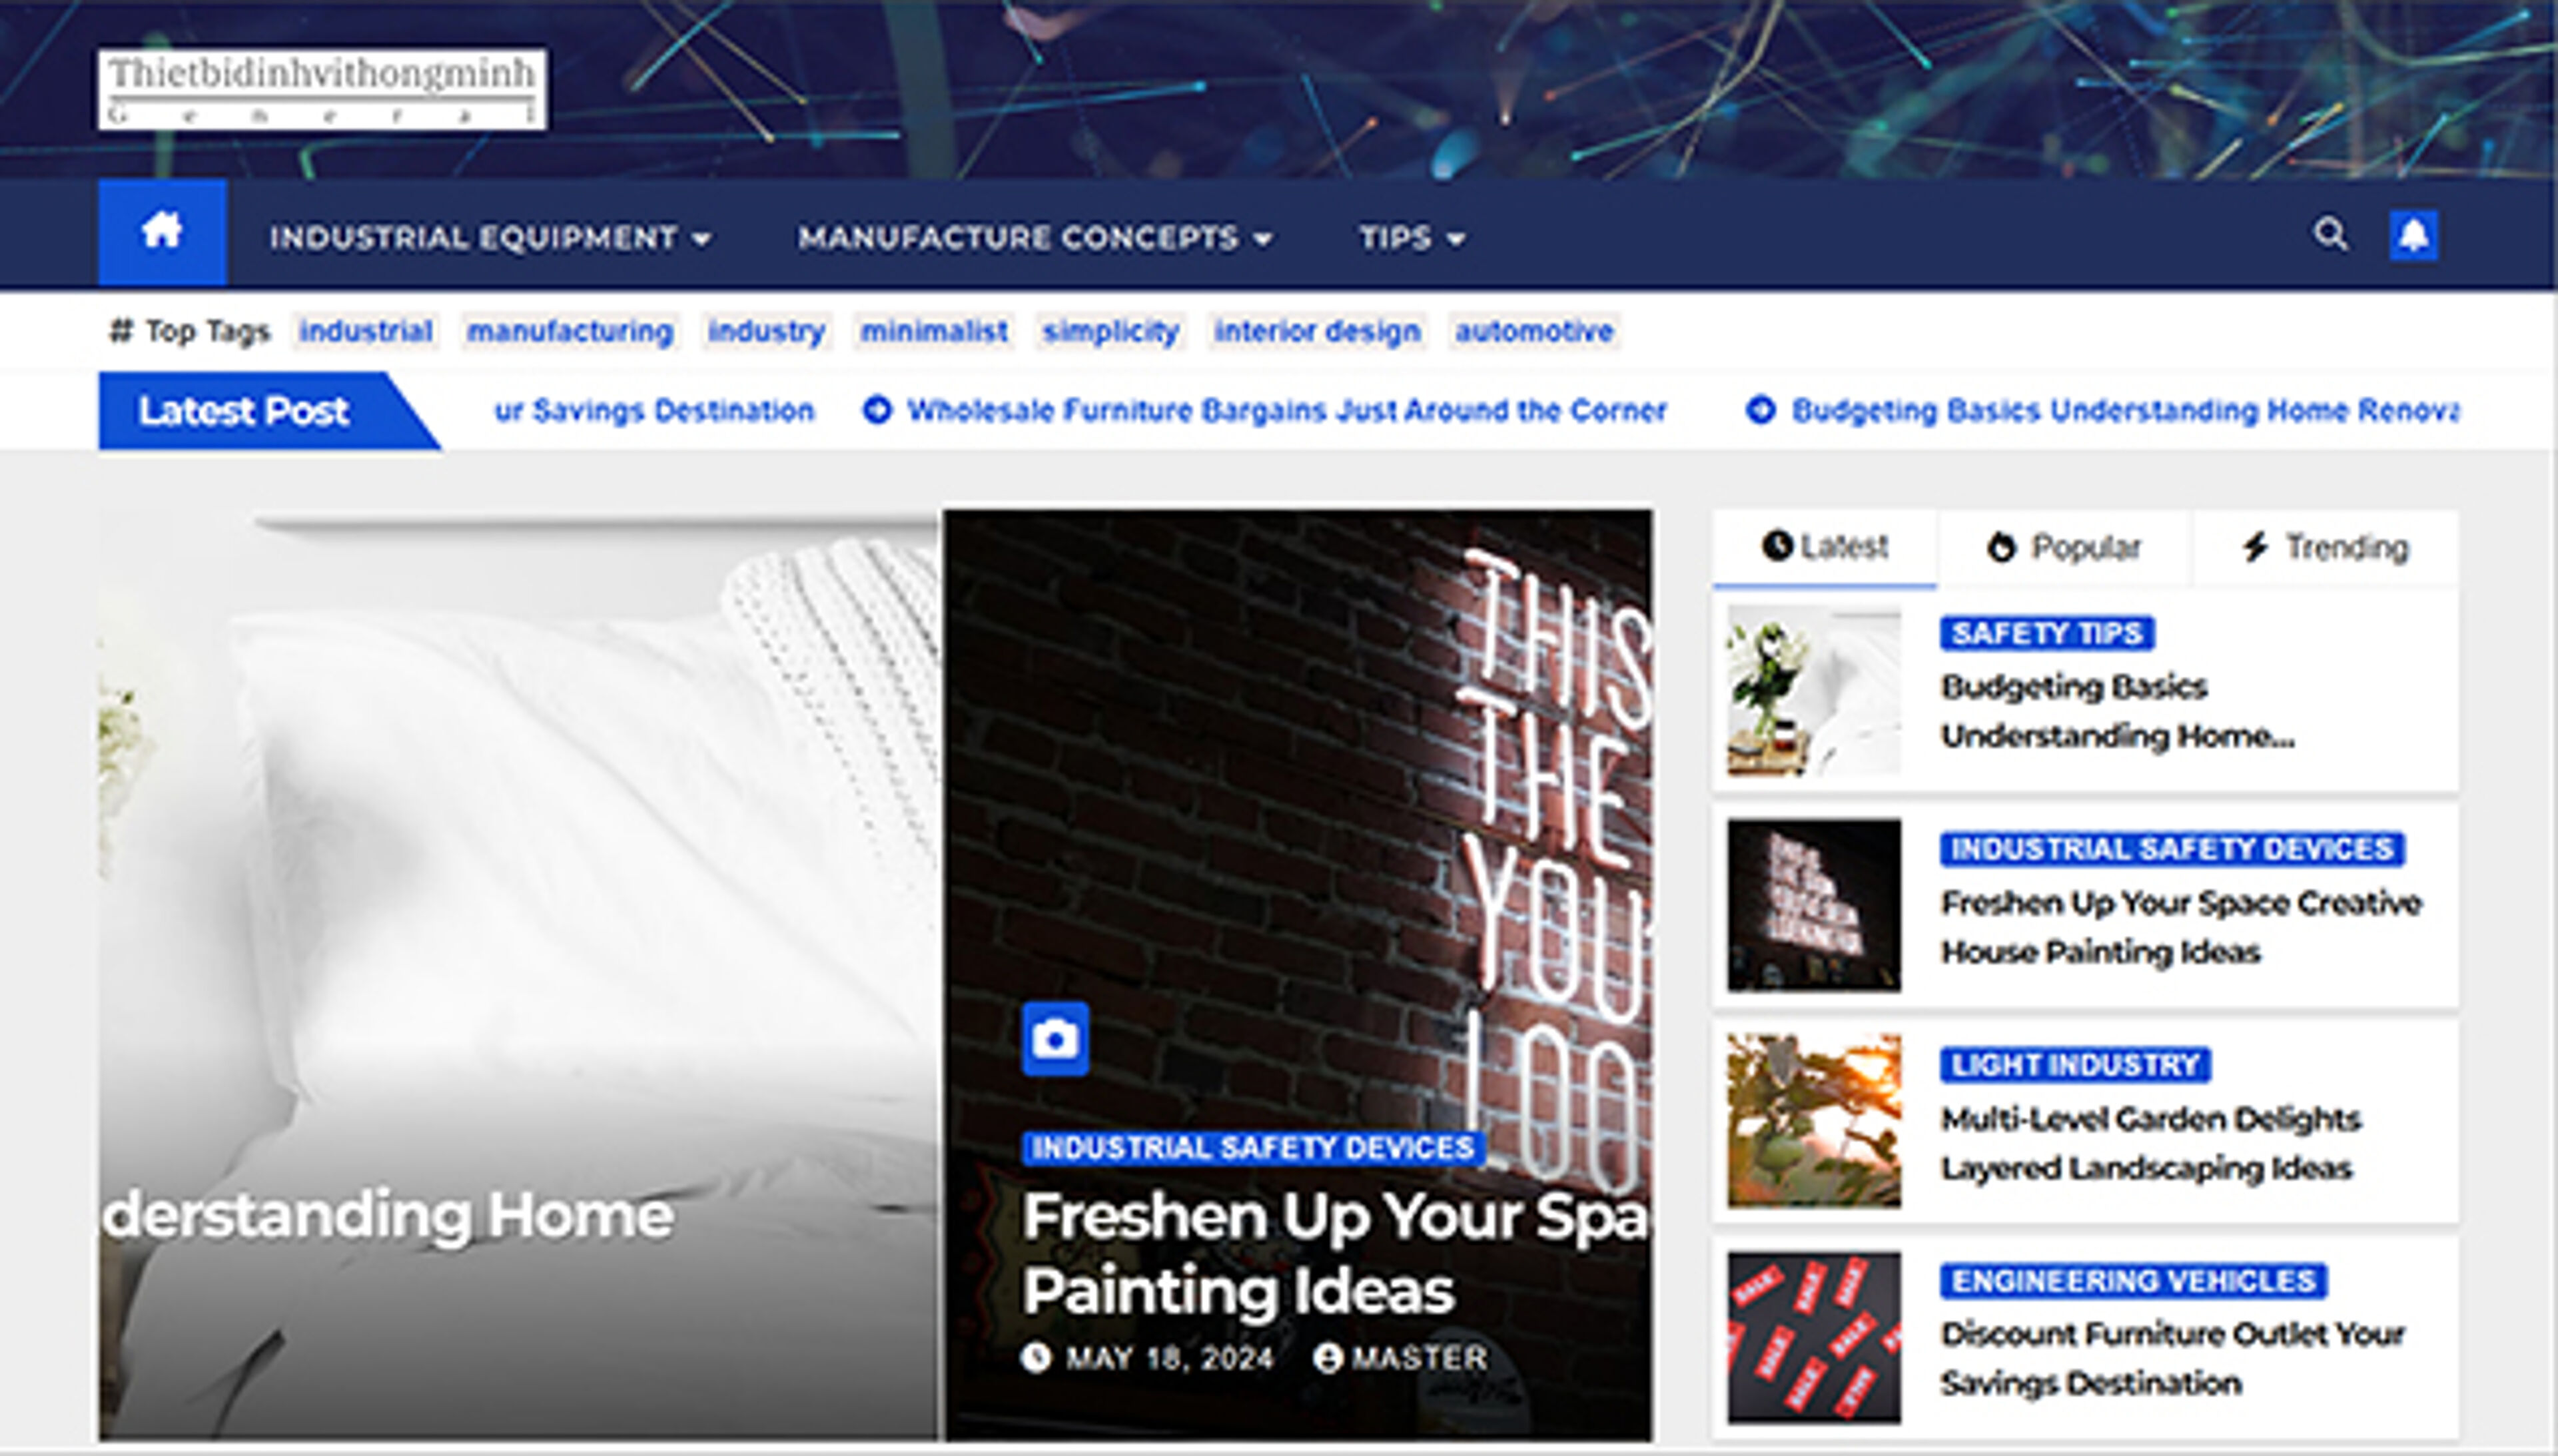The image size is (2558, 1456).
Task: Open the interior design tag
Action: coord(1317,331)
